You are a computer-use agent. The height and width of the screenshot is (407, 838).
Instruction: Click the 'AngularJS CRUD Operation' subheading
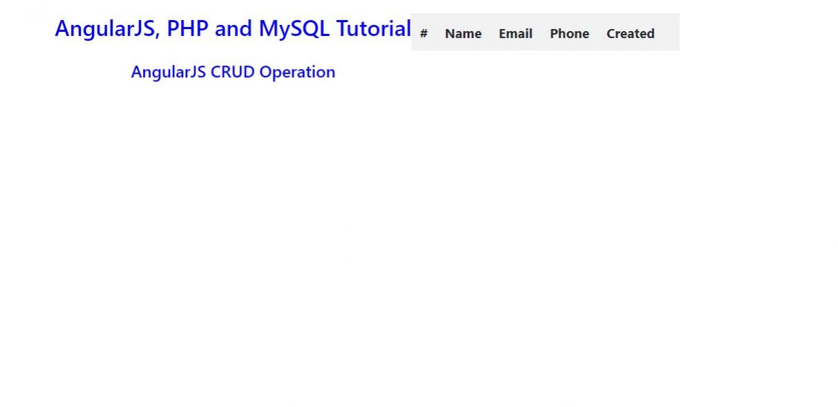tap(233, 72)
